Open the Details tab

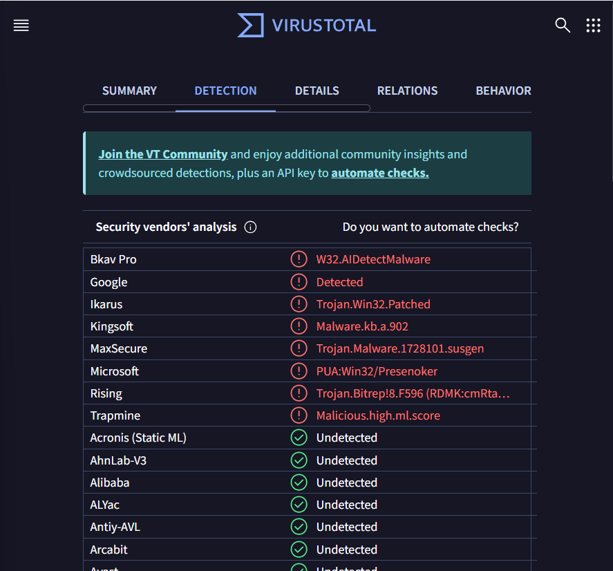click(x=317, y=91)
